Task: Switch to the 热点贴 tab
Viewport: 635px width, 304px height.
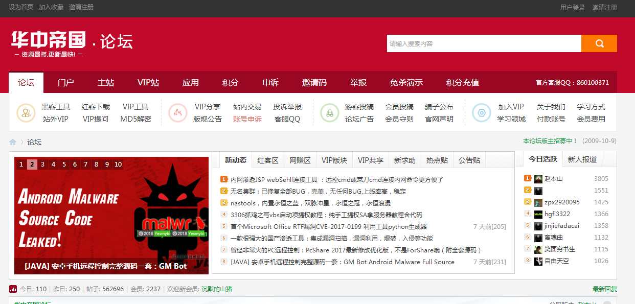Action: click(437, 160)
